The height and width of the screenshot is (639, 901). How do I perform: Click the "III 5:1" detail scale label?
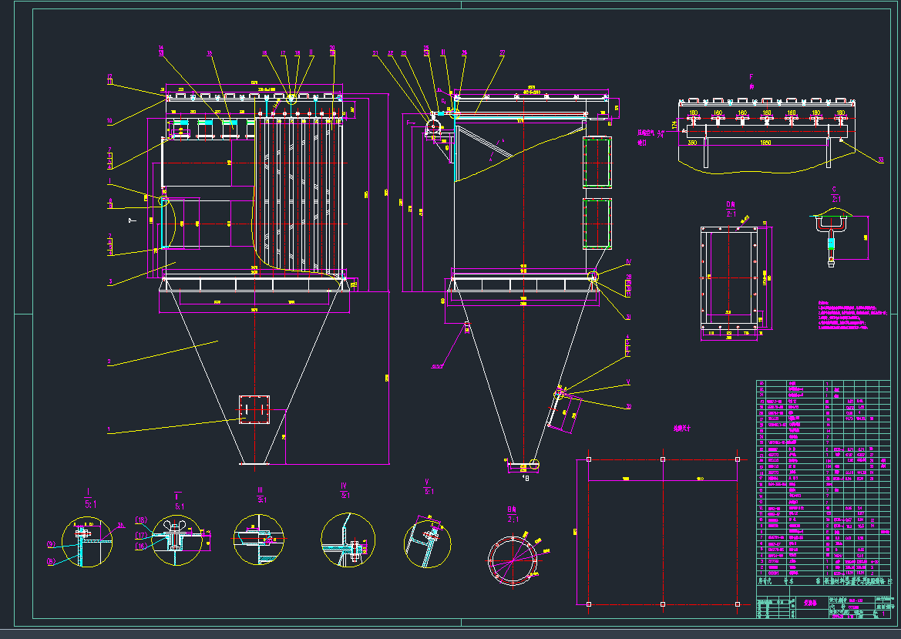click(x=261, y=496)
